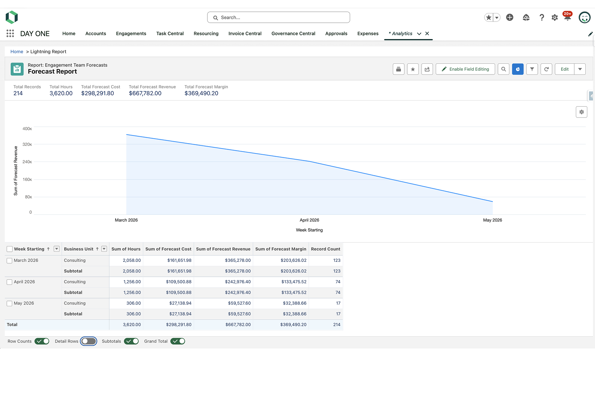Image resolution: width=595 pixels, height=413 pixels.
Task: Open the App Launcher grid icon
Action: coord(10,33)
